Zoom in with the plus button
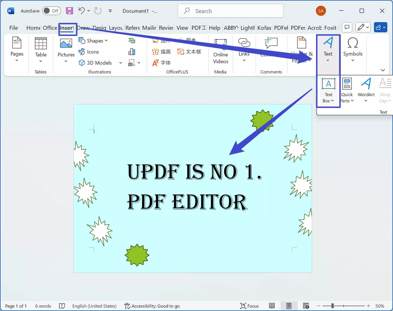 [368, 306]
